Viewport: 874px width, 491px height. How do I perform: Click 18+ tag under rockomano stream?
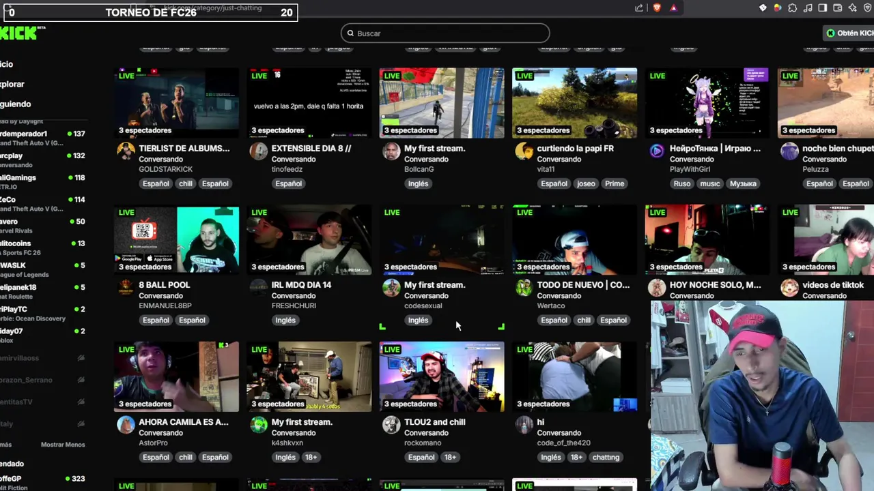click(450, 457)
